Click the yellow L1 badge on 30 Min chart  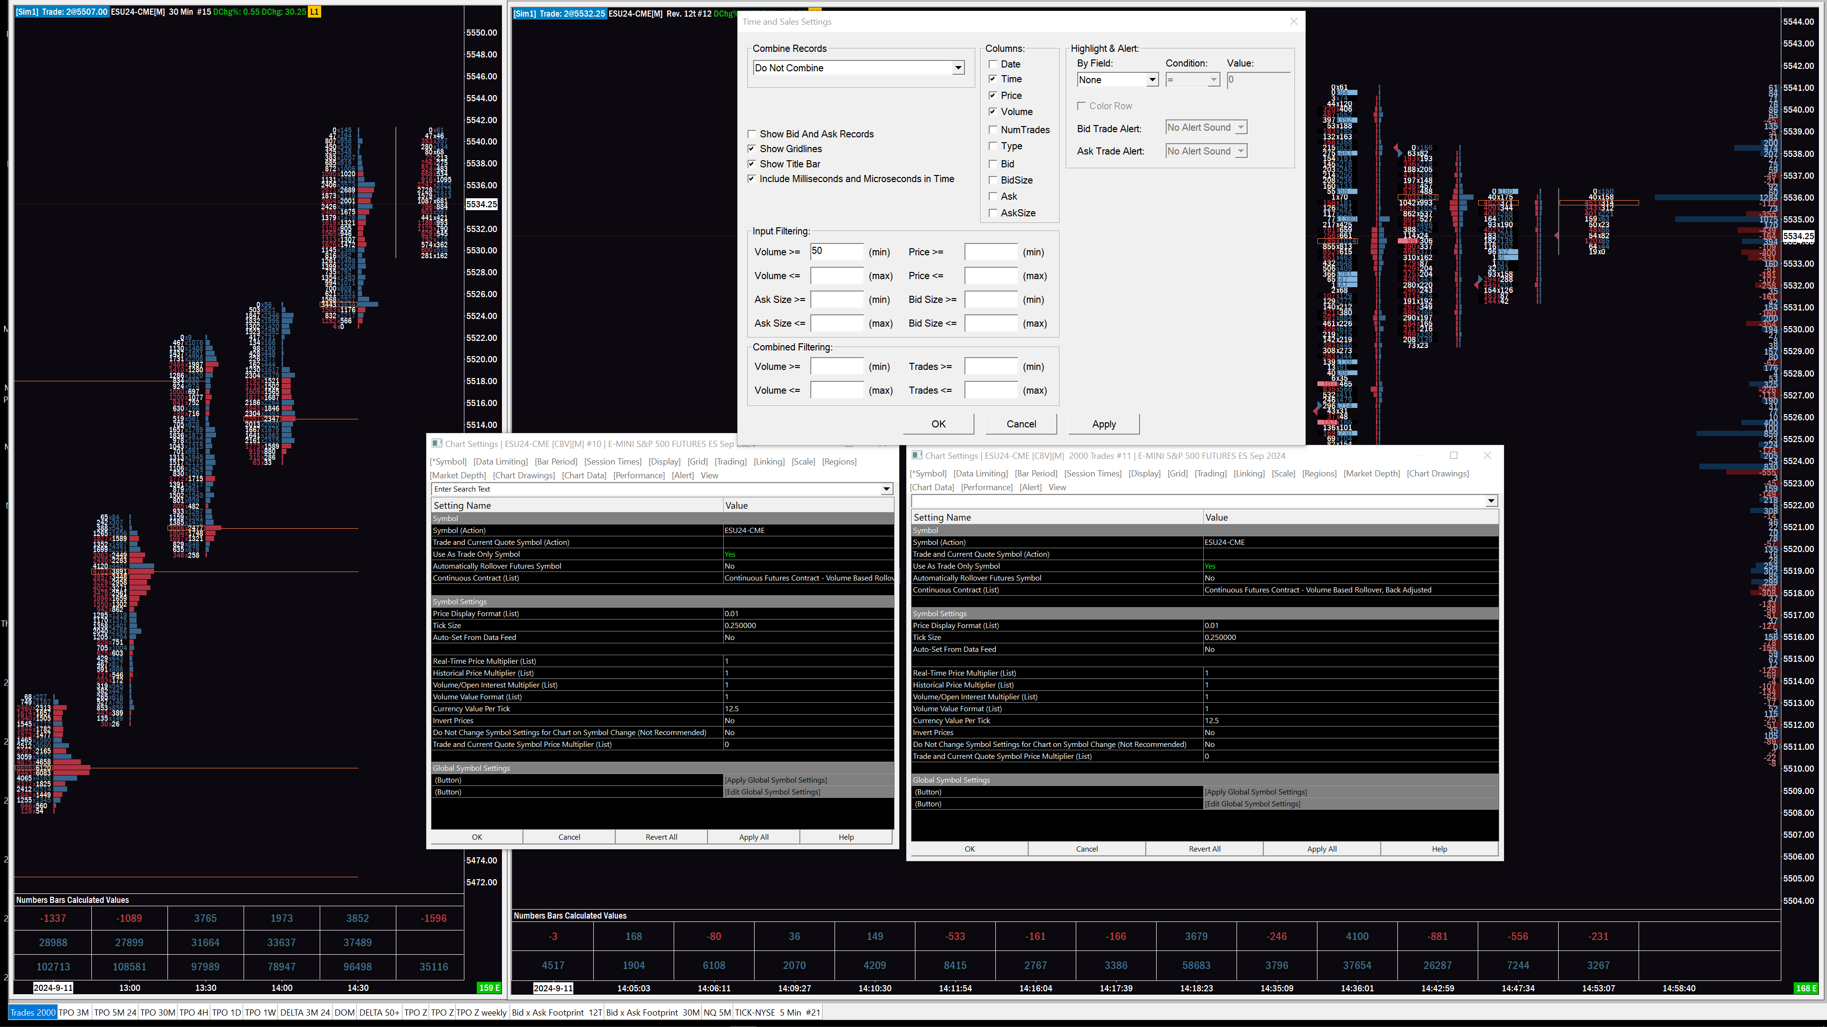(314, 12)
